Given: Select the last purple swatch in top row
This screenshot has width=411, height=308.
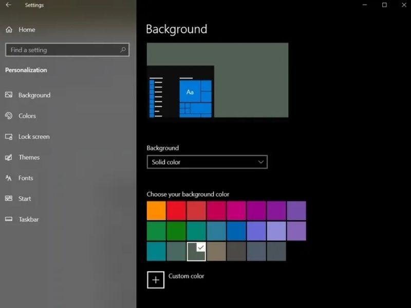Looking at the screenshot, I should pos(296,210).
